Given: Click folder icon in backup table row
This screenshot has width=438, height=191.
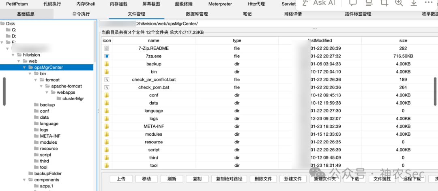Looking at the screenshot, I should (106, 64).
